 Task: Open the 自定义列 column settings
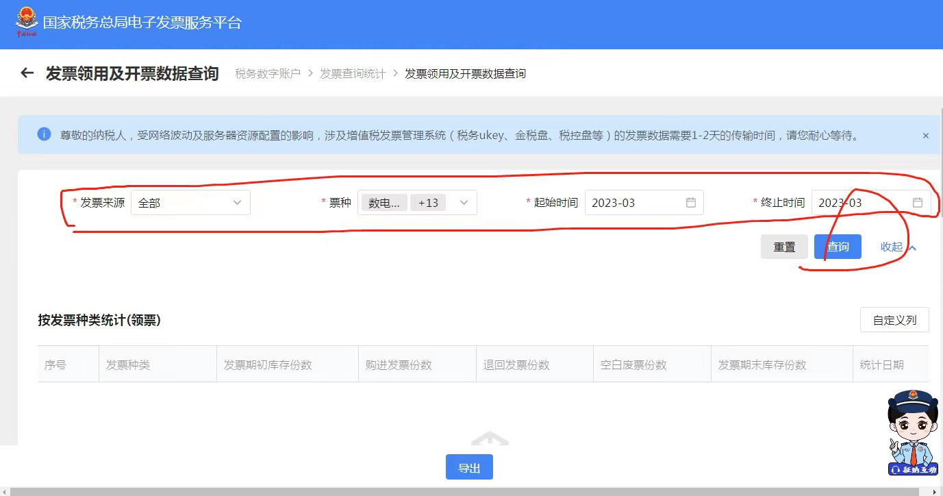click(894, 320)
